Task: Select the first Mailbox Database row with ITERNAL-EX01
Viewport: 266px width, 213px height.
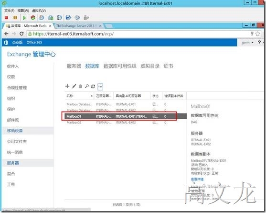Action: (x=126, y=104)
